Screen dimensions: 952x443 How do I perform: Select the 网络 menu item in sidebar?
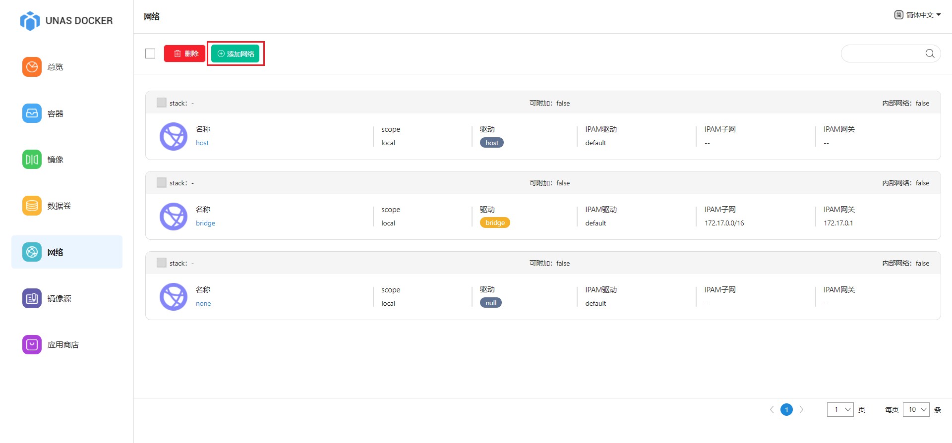(x=67, y=252)
